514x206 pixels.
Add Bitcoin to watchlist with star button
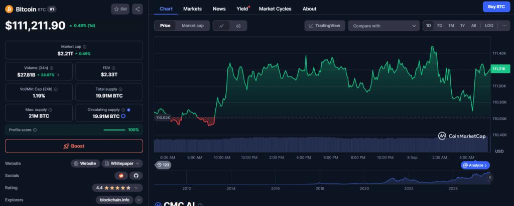point(120,9)
